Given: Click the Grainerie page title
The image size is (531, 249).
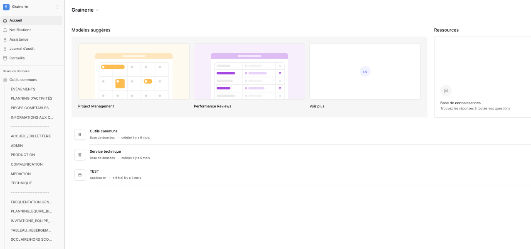Looking at the screenshot, I should (x=82, y=10).
